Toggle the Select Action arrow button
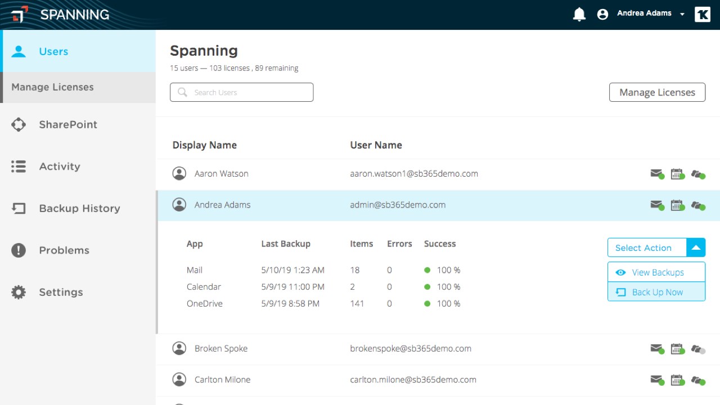The image size is (720, 405). (696, 247)
